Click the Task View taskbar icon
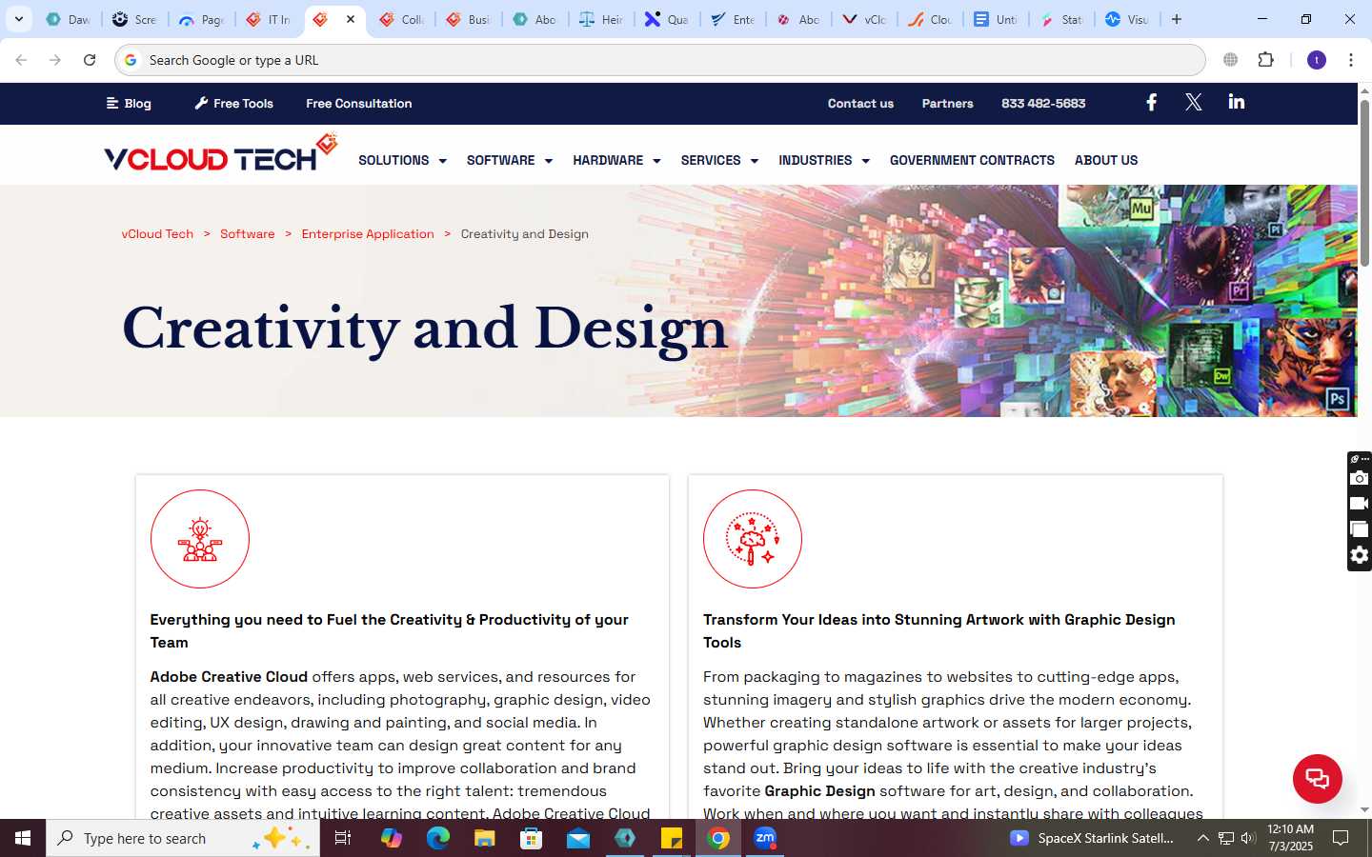Viewport: 1372px width, 857px height. click(343, 838)
